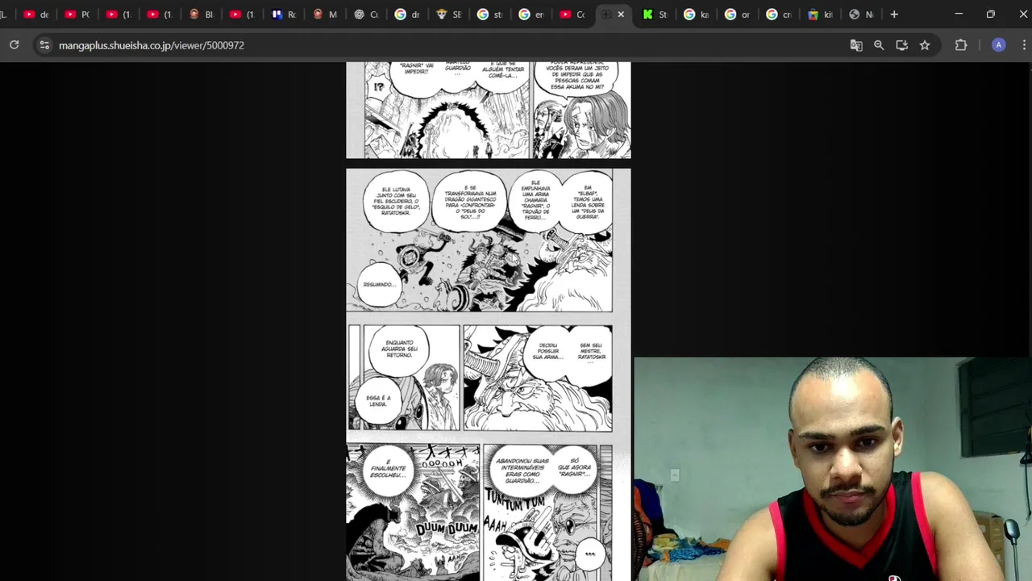Click manga panel mentioning 'Esquilo de Gelo, Ratatoskr'
Viewport: 1032px width, 581px height.
479,240
